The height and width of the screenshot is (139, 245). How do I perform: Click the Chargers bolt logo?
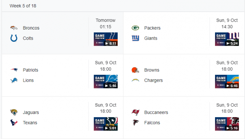point(135,80)
